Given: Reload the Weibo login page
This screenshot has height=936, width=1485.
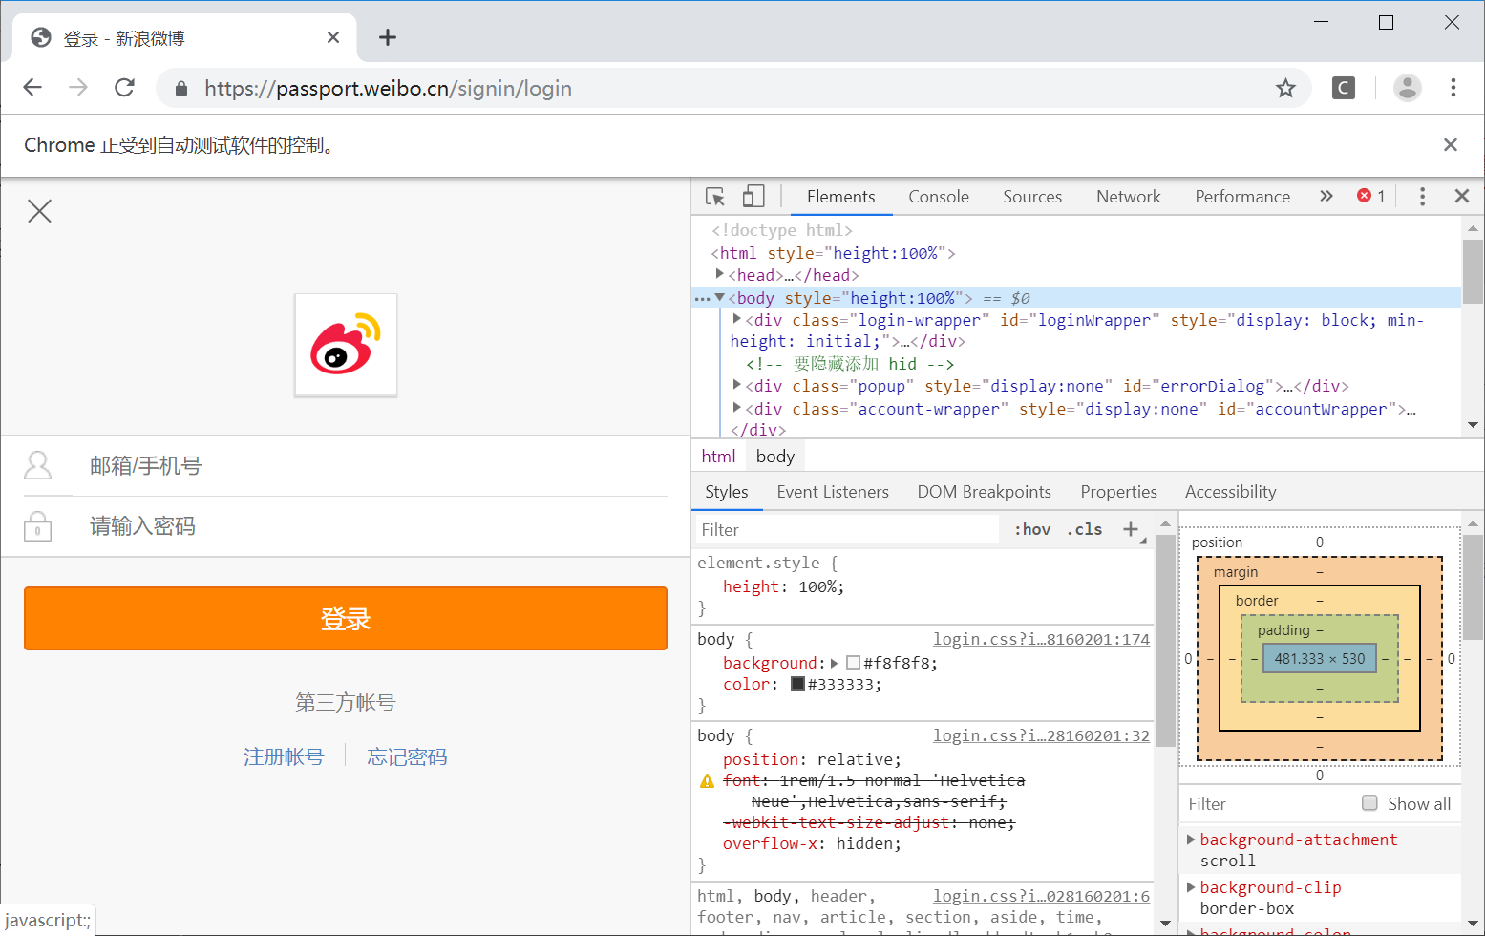Looking at the screenshot, I should coord(124,88).
